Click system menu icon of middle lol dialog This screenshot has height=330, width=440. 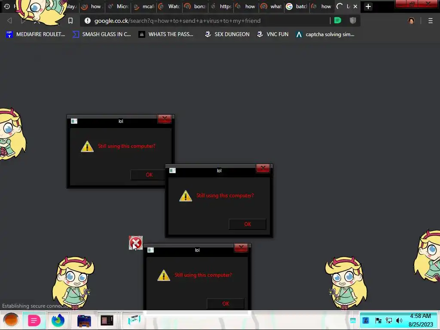coord(173,170)
